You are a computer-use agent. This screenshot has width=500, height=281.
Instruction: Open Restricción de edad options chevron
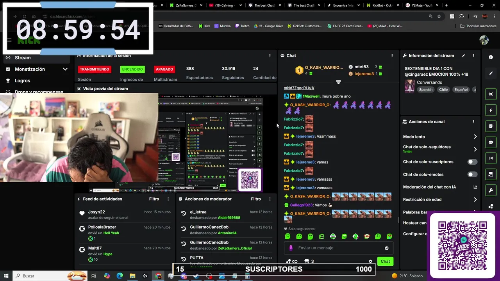click(x=475, y=199)
